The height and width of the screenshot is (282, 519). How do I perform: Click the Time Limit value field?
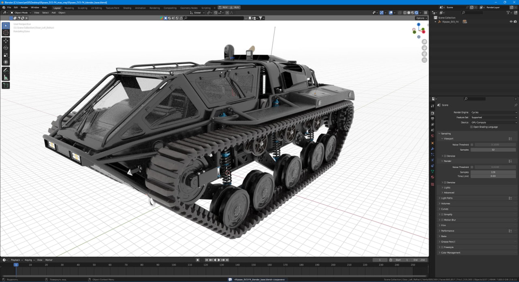493,176
